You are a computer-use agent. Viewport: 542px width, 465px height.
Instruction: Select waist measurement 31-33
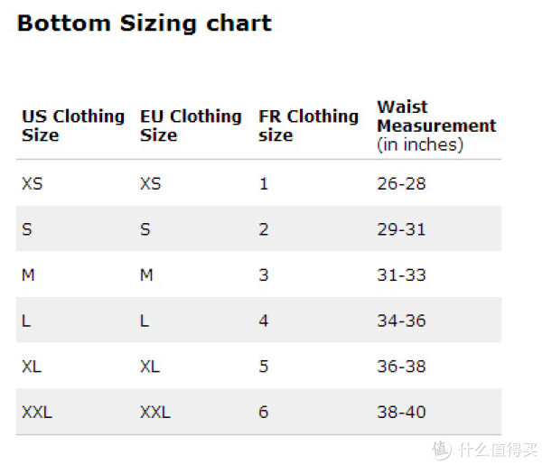[x=401, y=275]
